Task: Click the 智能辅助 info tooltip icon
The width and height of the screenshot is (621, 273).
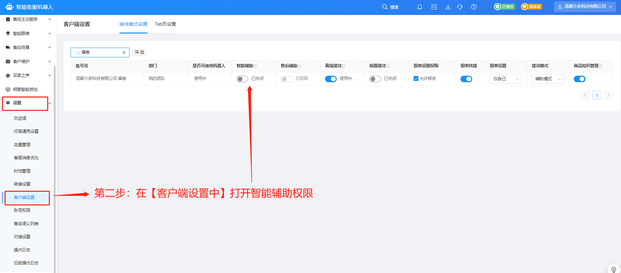Action: pos(255,66)
